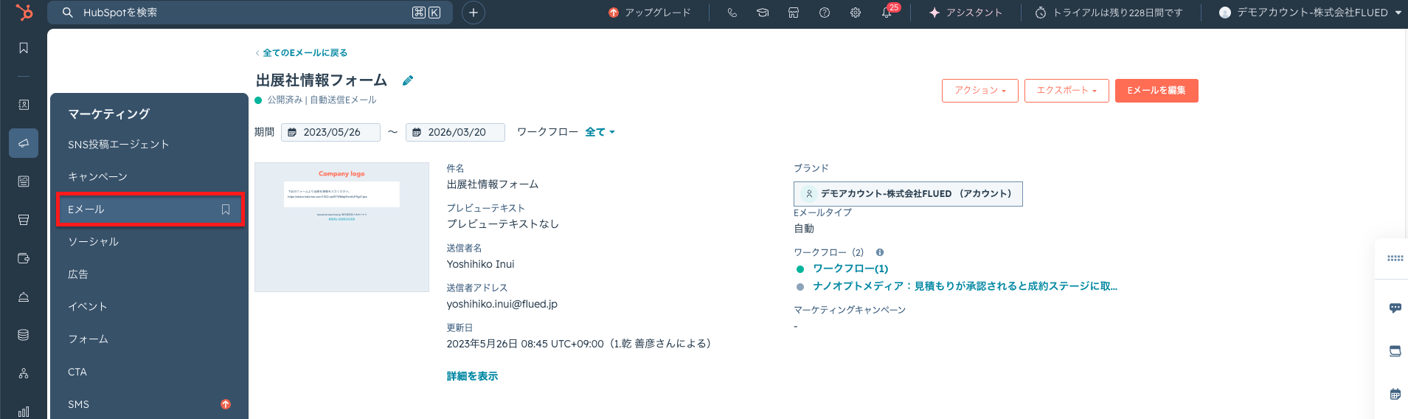Click the plus quick-create button
1408x419 pixels.
474,13
